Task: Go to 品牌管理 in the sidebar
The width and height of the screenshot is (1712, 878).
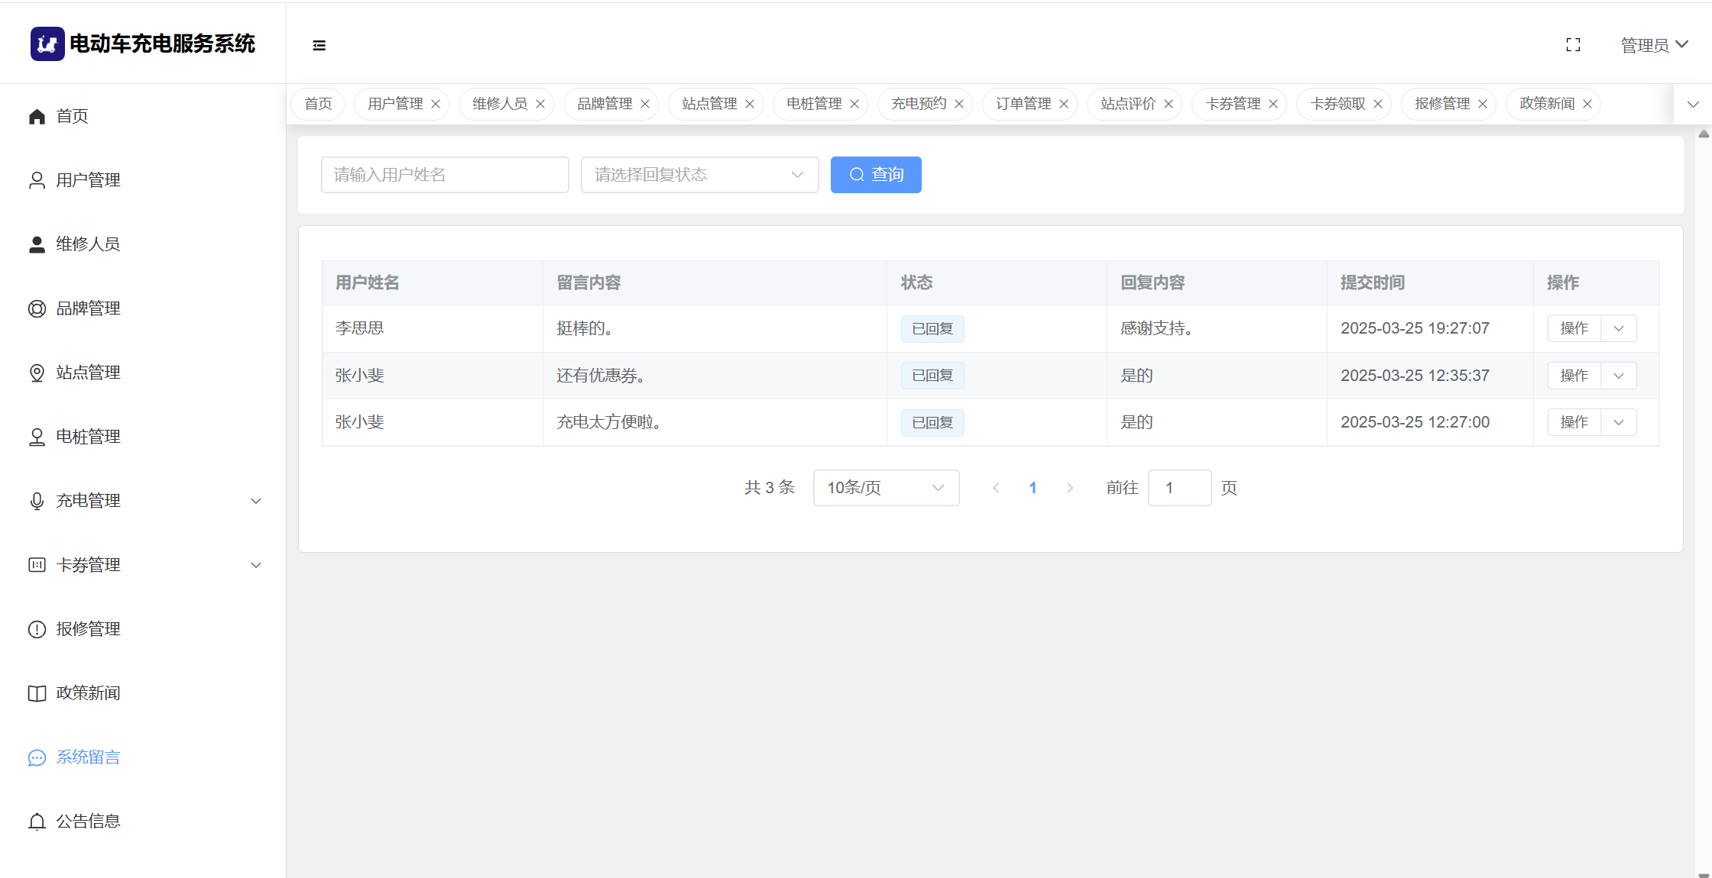Action: tap(88, 308)
